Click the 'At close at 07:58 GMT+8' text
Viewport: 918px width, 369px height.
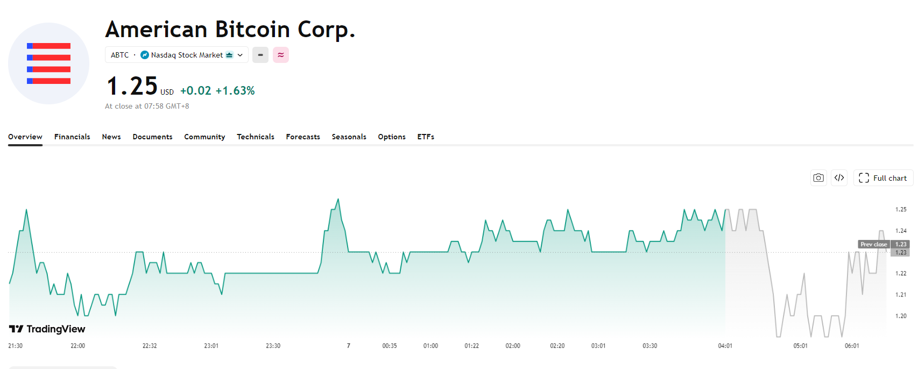pos(147,106)
